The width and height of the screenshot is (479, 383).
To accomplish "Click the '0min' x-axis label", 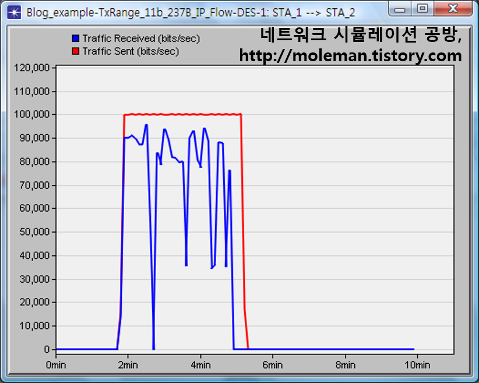I will tap(56, 365).
